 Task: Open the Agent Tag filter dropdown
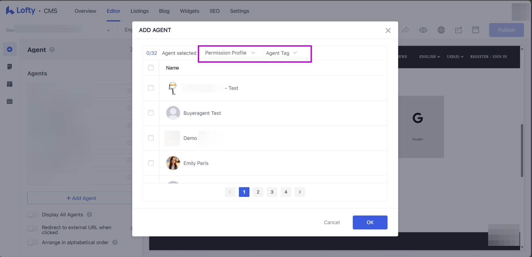pos(281,53)
